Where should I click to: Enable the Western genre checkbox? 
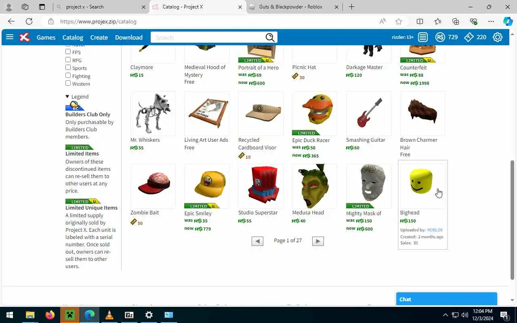pos(68,83)
